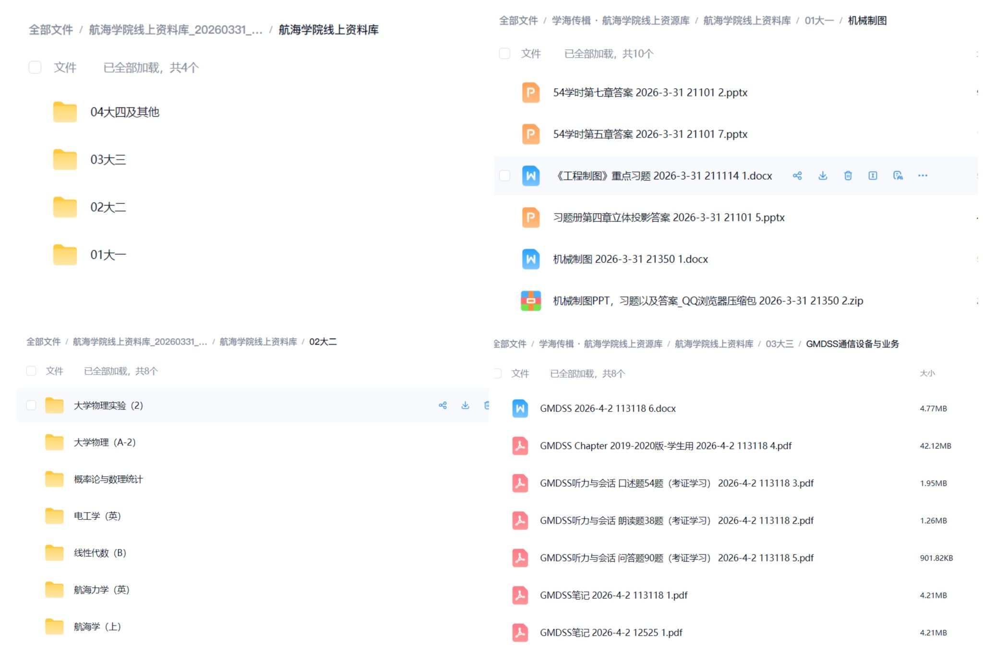
Task: Open the 概率论与数理统计 folder
Action: pyautogui.click(x=108, y=479)
